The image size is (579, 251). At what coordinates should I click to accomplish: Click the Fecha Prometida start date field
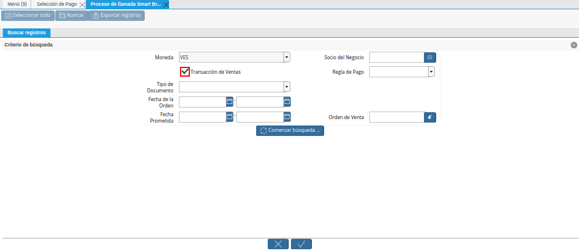(202, 117)
